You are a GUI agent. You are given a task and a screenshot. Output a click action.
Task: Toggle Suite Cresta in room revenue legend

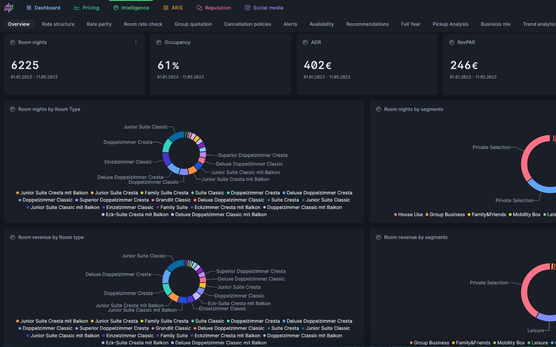coord(283,328)
